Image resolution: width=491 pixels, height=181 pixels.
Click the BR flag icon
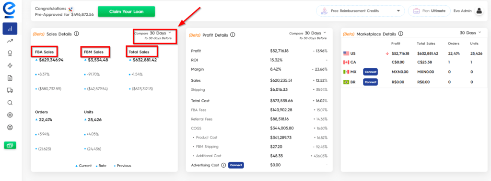point(346,82)
